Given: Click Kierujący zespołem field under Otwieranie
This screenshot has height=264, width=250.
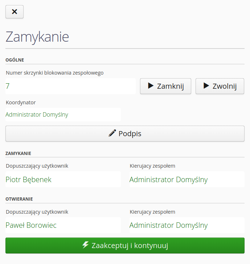Looking at the screenshot, I should 187,225.
